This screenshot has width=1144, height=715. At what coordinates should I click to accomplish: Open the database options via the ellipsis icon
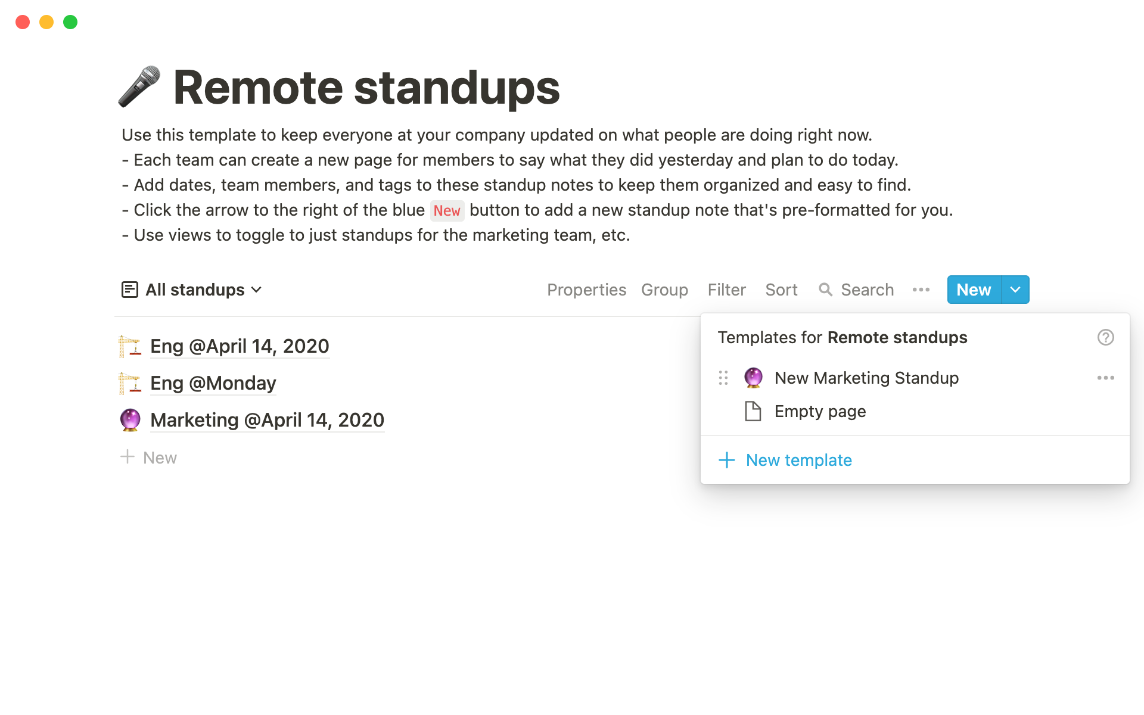point(921,290)
